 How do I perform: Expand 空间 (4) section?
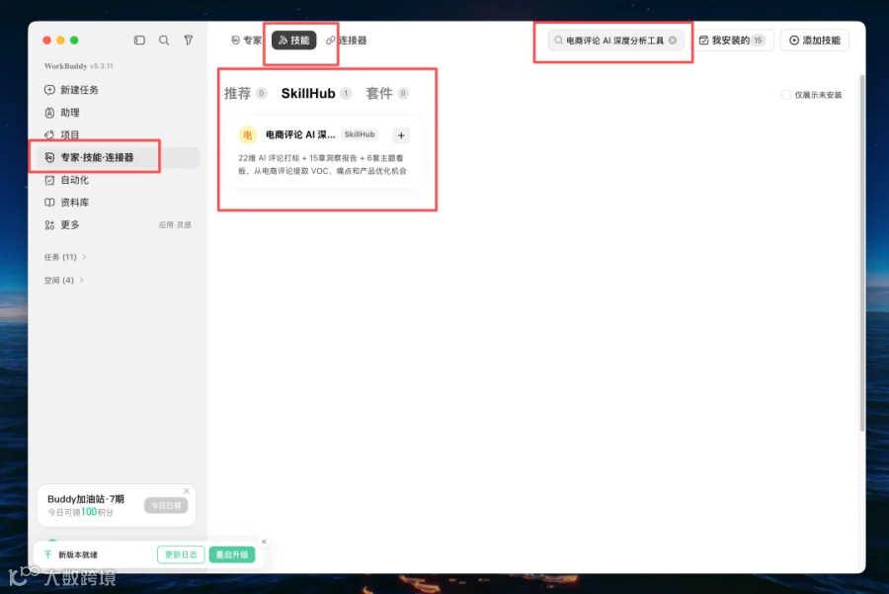[63, 281]
